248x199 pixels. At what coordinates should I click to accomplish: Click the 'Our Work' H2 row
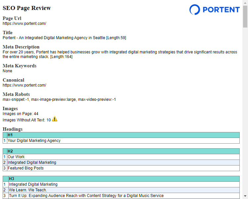121,157
